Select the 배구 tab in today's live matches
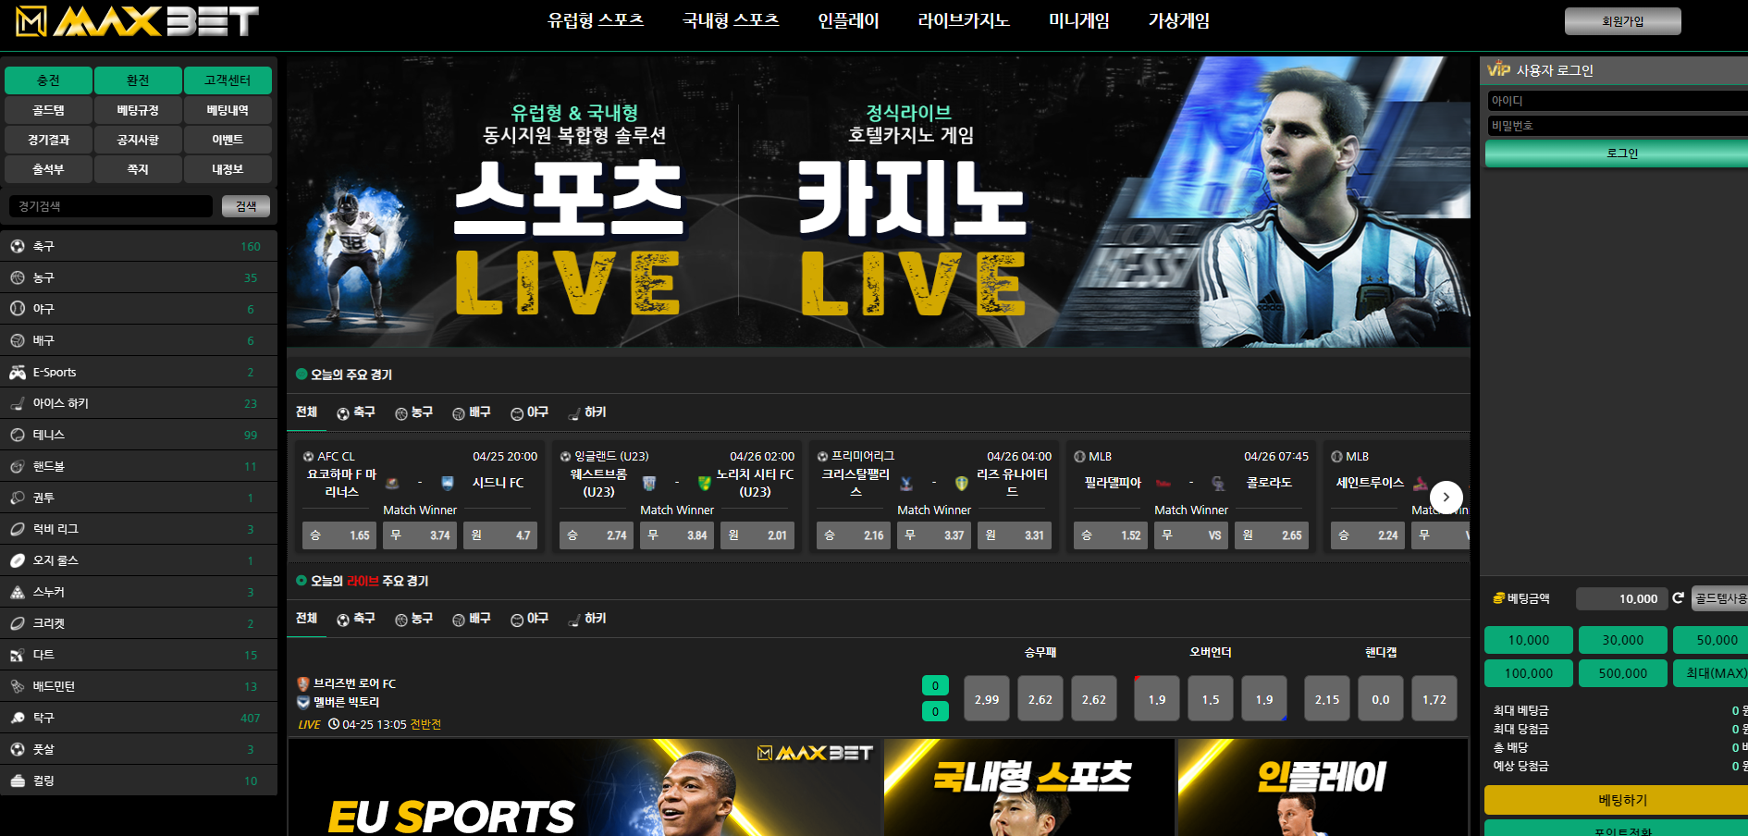 coord(471,619)
